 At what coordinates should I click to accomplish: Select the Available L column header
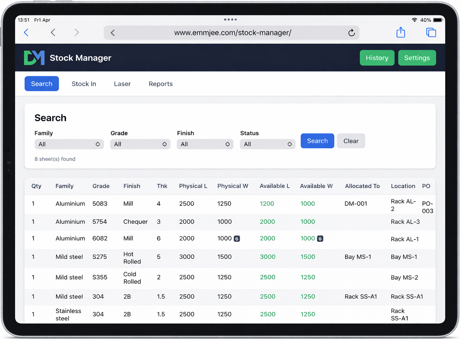[x=275, y=186]
